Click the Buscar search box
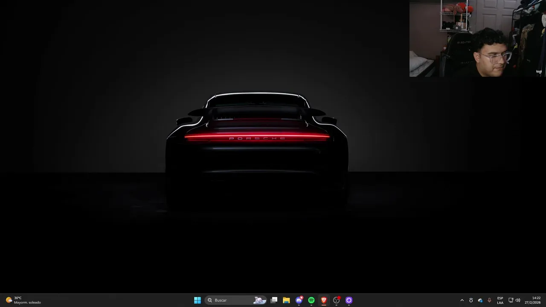 click(x=236, y=300)
